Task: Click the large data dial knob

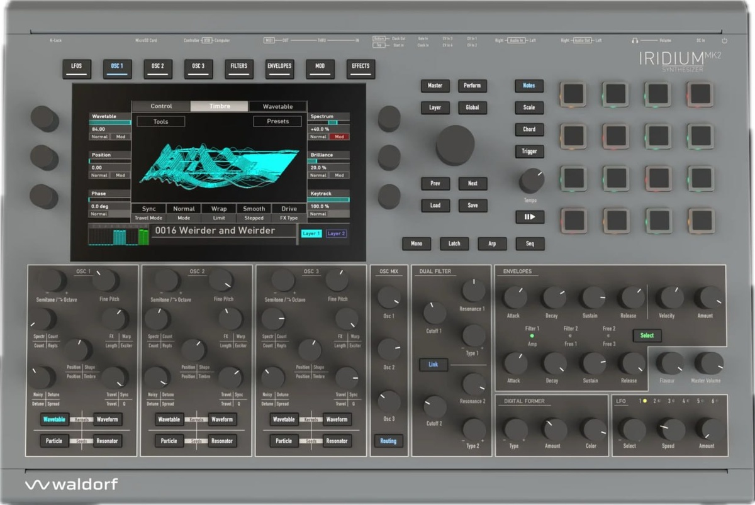Action: tap(455, 145)
